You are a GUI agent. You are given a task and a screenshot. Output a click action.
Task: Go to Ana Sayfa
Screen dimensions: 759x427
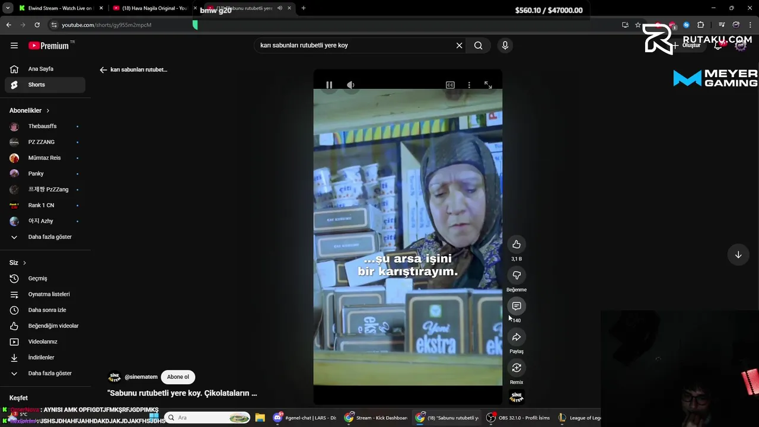(45, 69)
